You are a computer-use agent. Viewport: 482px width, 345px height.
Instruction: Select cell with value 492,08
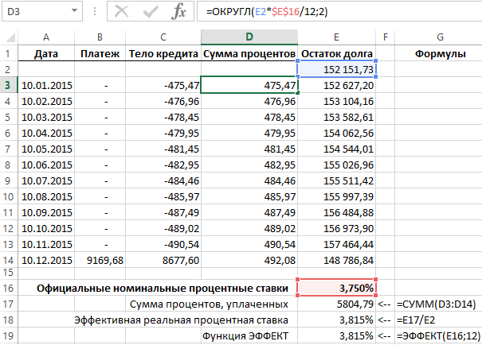[x=249, y=261]
